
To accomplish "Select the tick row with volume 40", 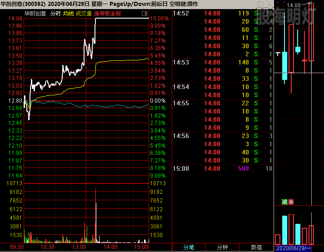I will tap(223, 152).
